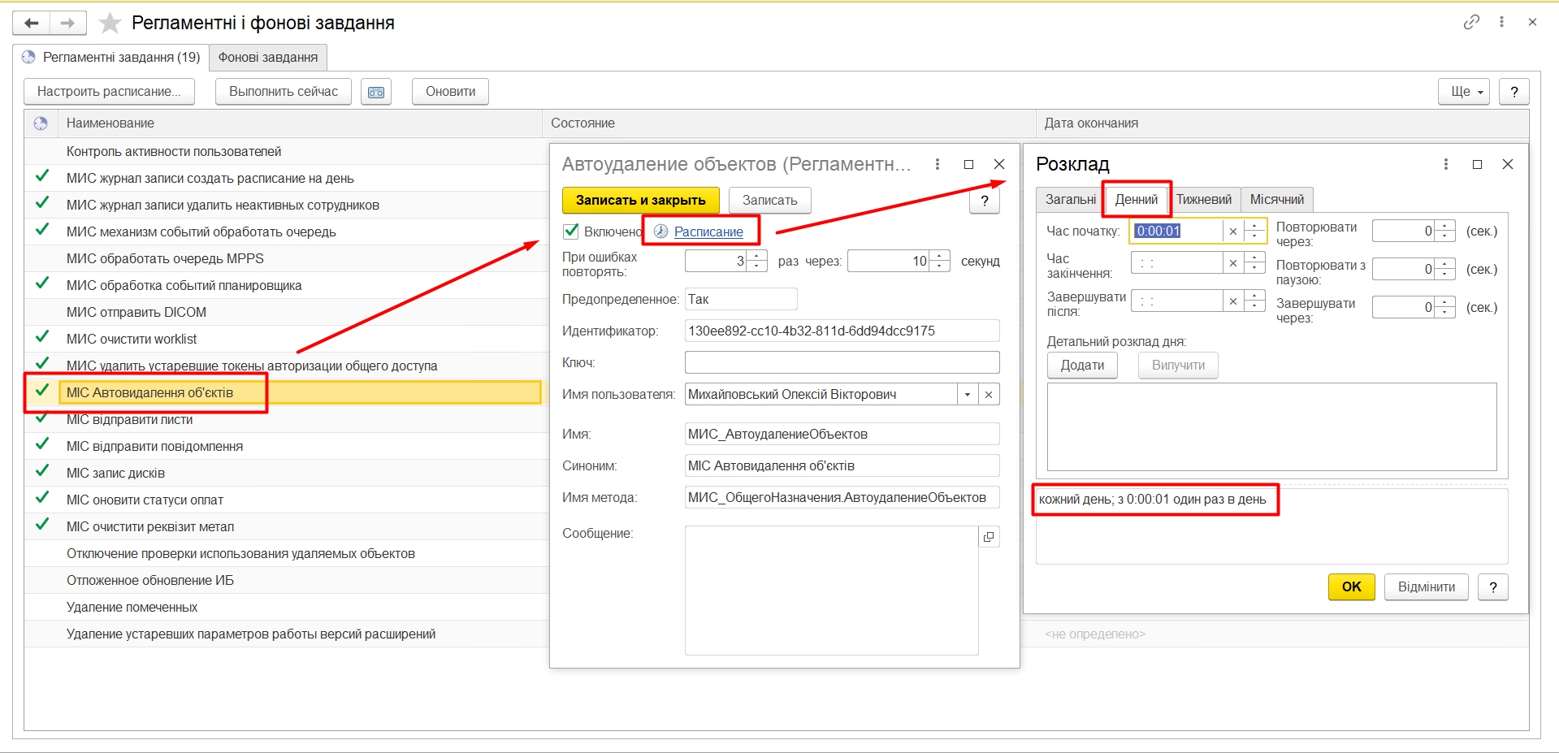This screenshot has width=1559, height=753.
Task: Toggle the Включено checkbox
Action: tap(571, 232)
